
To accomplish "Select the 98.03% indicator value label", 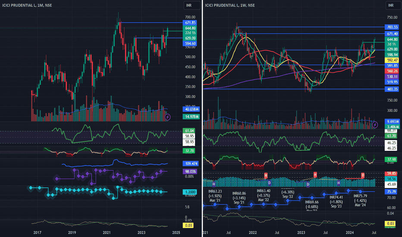I will 190,172.
